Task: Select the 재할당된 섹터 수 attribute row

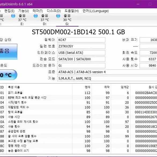Action: 78,107
